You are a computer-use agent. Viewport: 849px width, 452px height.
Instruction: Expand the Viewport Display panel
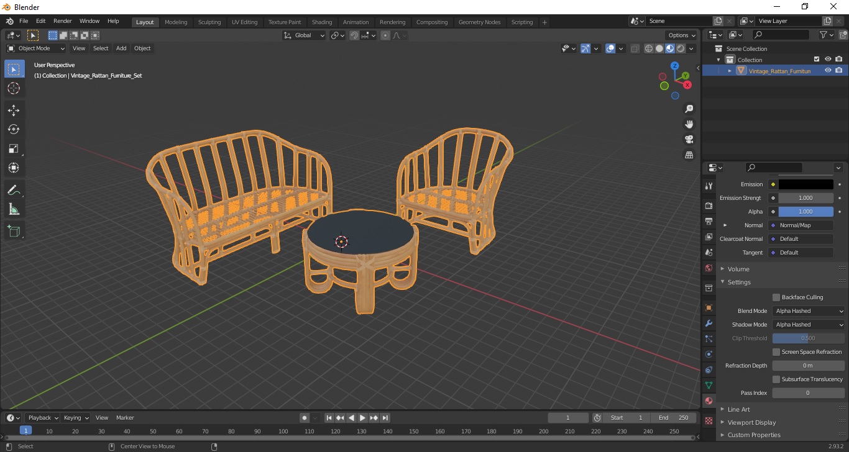[751, 423]
